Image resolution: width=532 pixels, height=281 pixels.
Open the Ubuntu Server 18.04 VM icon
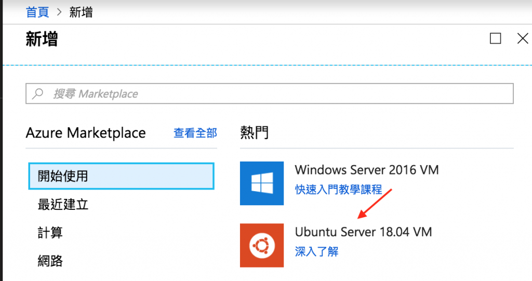click(x=262, y=245)
